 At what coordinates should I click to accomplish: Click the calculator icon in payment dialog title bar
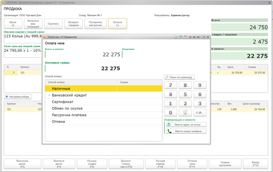click(181, 37)
